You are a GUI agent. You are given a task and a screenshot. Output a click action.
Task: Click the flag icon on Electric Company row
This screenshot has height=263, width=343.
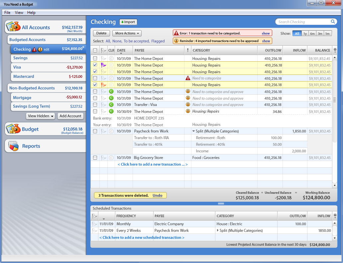pos(94,224)
